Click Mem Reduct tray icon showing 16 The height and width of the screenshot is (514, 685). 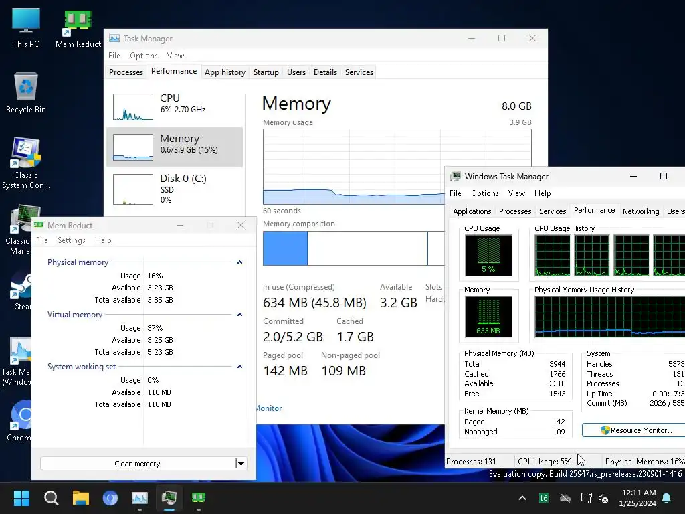[x=543, y=498]
